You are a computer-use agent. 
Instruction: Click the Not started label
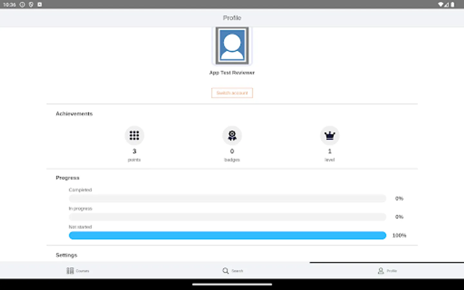pos(80,227)
